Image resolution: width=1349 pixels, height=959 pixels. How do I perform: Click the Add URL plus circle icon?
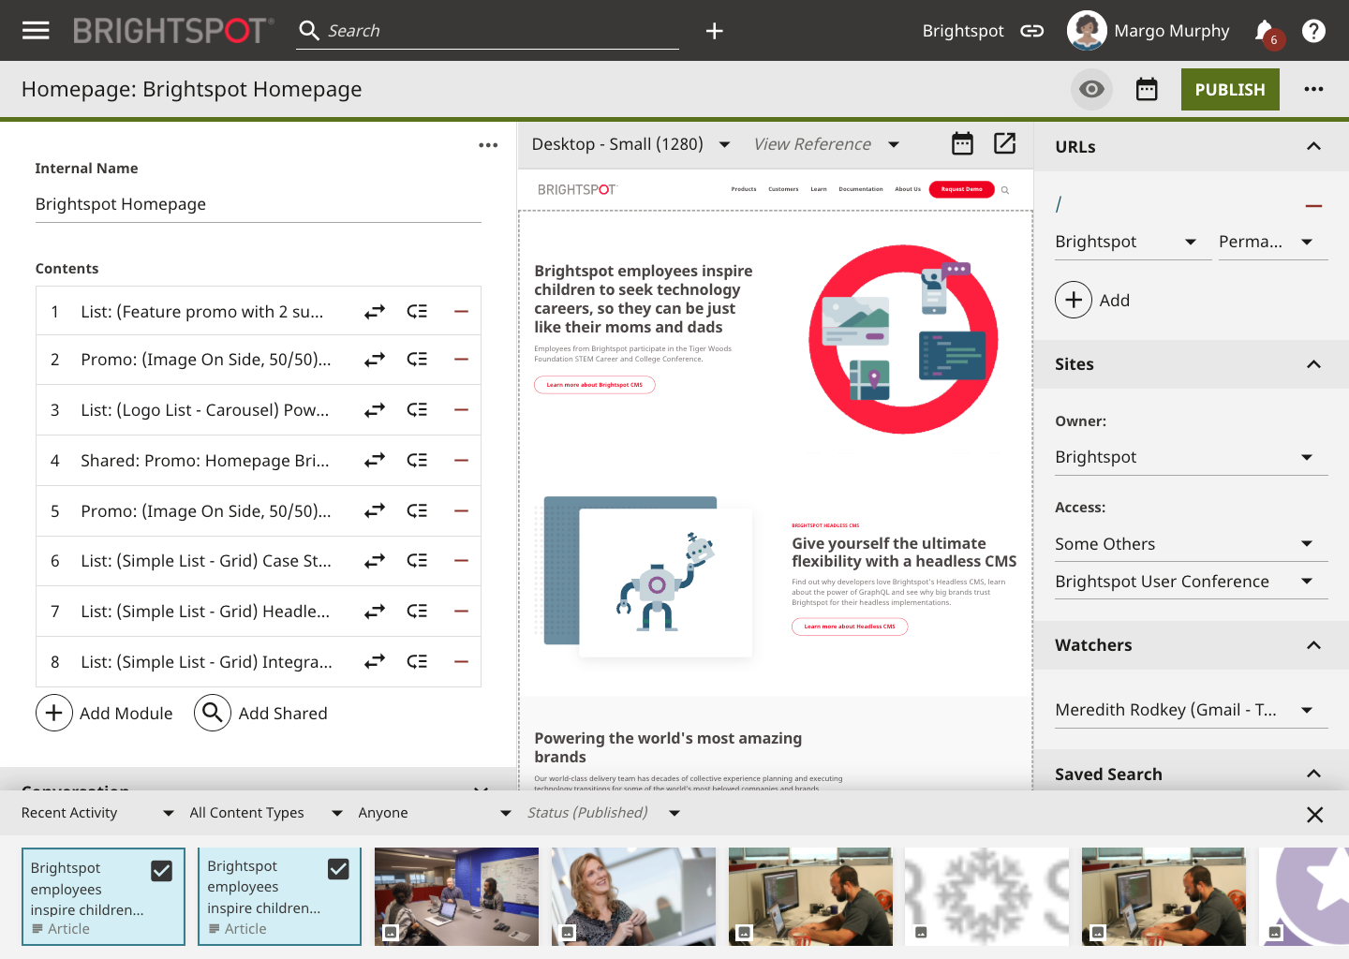pos(1074,300)
